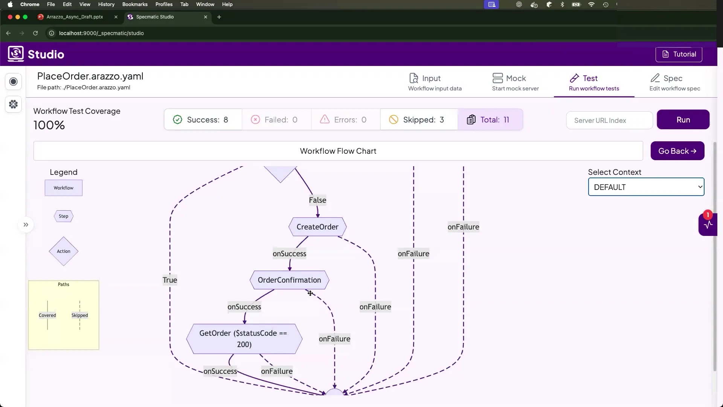Click the Tutorial document icon

(666, 54)
